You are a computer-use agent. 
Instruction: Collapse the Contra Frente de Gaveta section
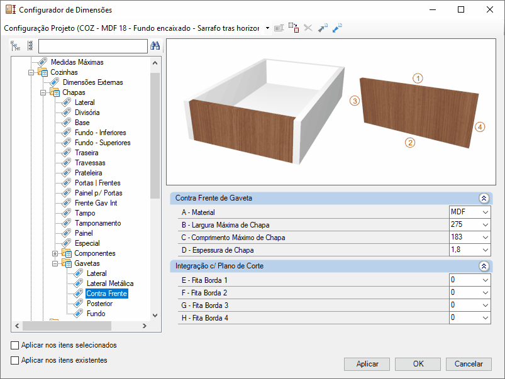click(484, 198)
